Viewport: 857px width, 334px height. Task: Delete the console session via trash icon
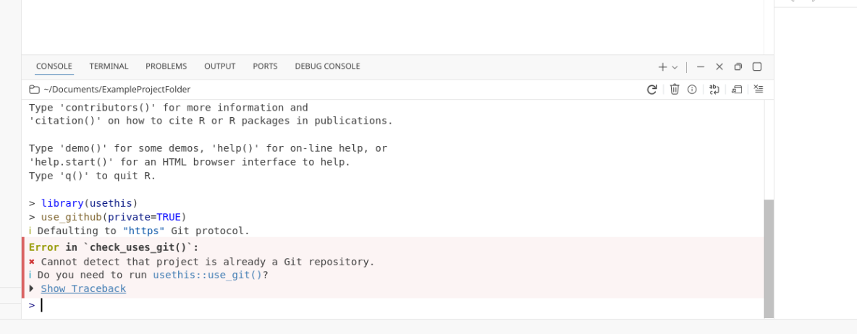[x=675, y=90]
